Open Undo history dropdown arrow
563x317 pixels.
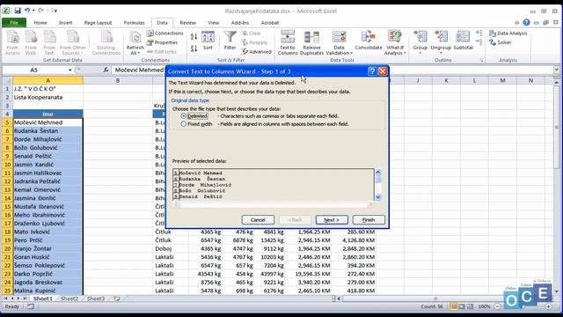pyautogui.click(x=33, y=11)
